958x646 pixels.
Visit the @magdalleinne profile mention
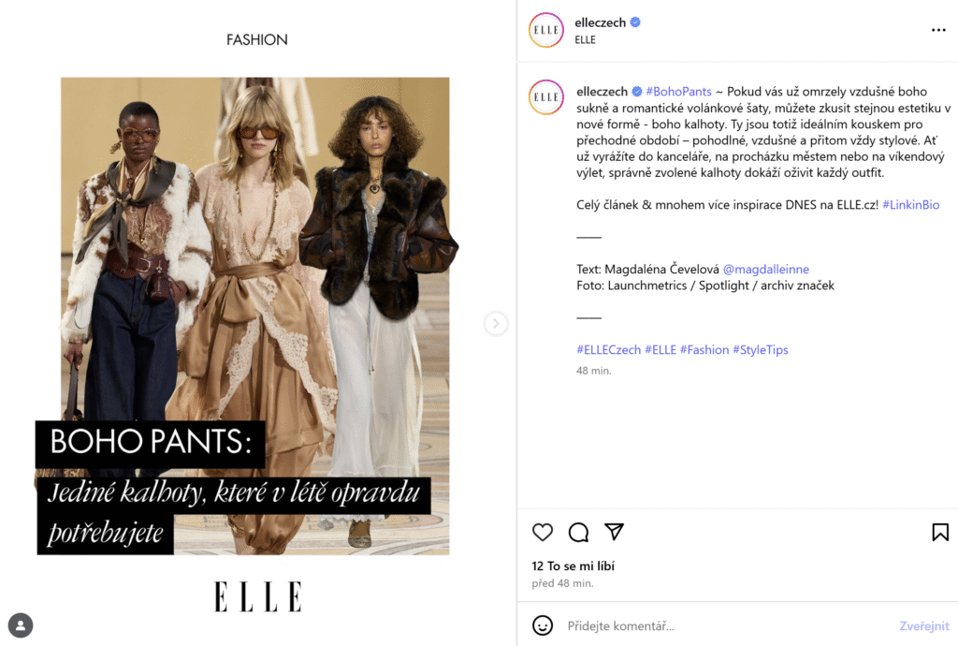766,269
